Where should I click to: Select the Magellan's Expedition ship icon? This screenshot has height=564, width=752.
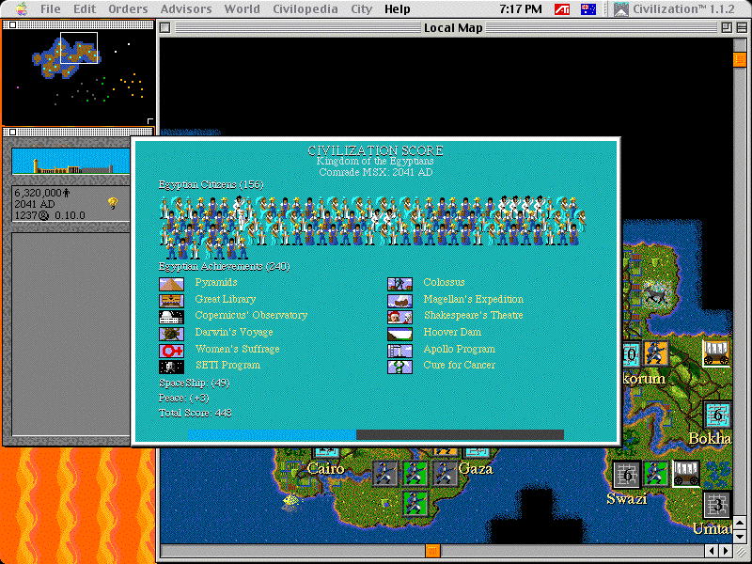[x=400, y=301]
